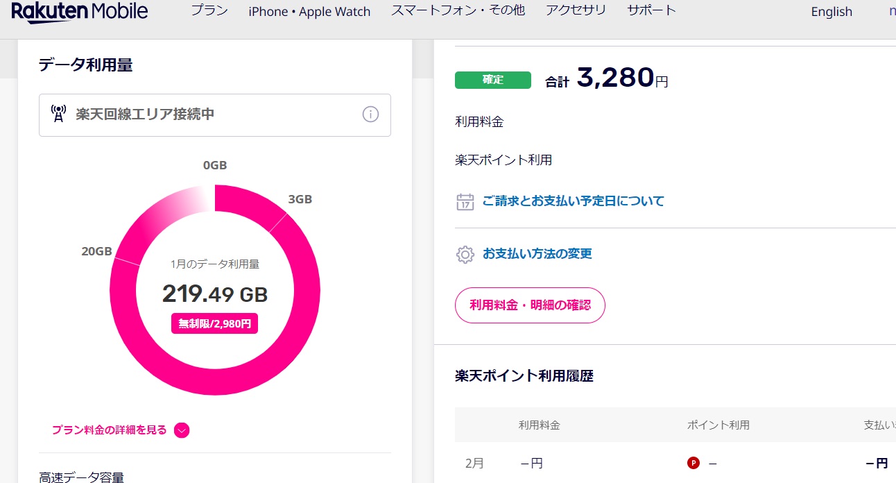Open the iPhone・Apple Watch menu
The image size is (896, 483).
pyautogui.click(x=309, y=12)
